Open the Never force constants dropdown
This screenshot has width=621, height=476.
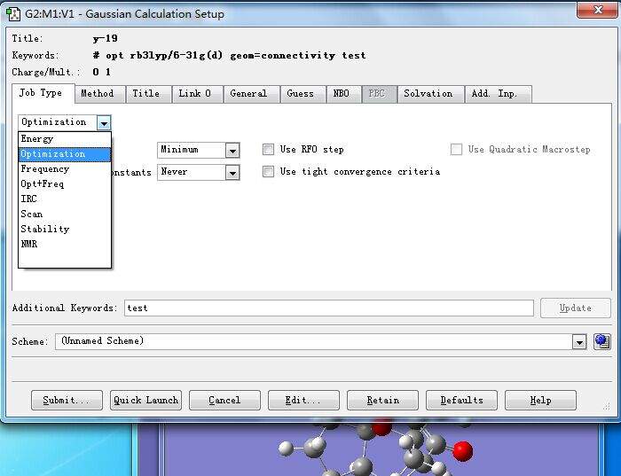pos(232,173)
